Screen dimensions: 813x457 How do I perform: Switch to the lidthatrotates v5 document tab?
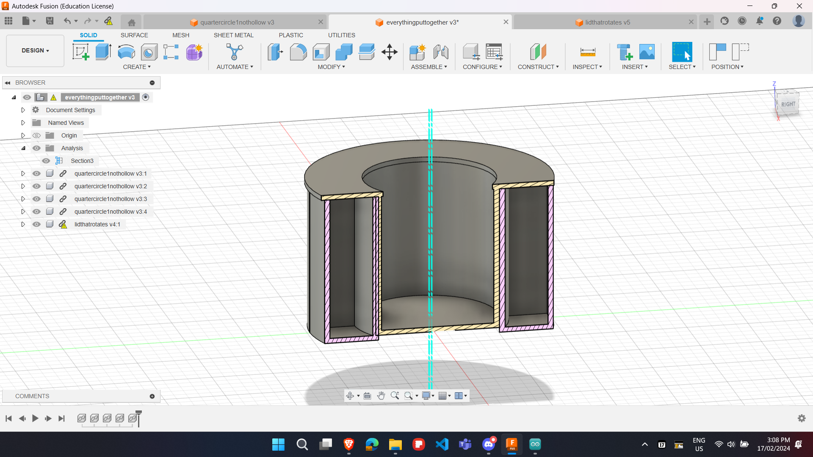(607, 22)
